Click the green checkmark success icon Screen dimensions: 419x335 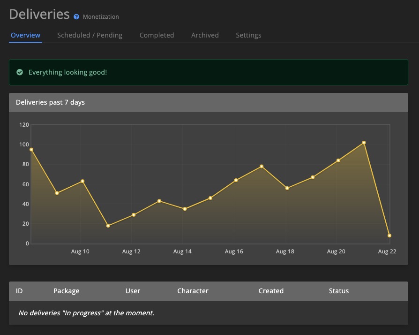click(19, 72)
